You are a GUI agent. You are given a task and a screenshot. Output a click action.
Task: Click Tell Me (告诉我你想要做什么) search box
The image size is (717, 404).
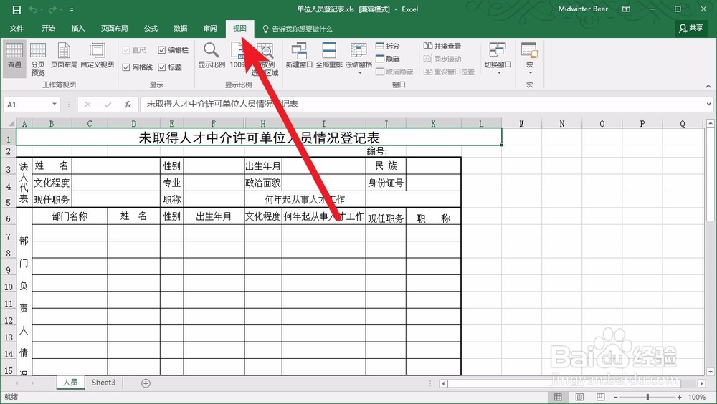298,29
